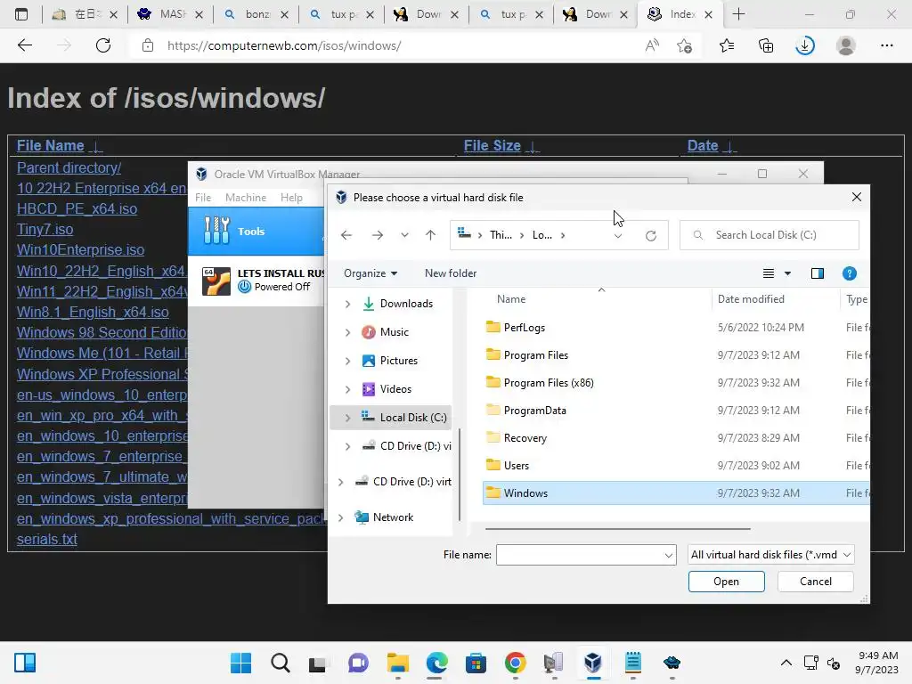This screenshot has height=684, width=912.
Task: Open taskbar Search
Action: (281, 663)
